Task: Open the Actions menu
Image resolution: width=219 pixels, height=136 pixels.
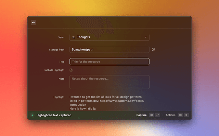Action: click(x=170, y=115)
